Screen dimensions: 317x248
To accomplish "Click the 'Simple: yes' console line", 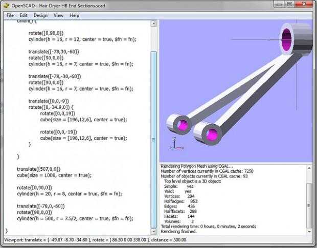I will 179,186.
